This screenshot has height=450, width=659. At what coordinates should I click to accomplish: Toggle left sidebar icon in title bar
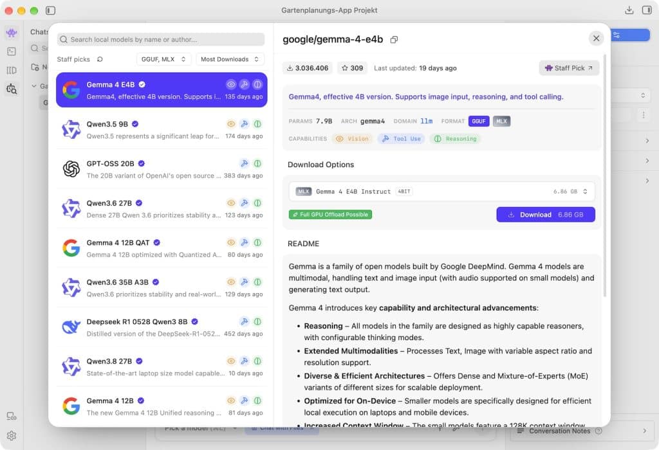coord(50,10)
